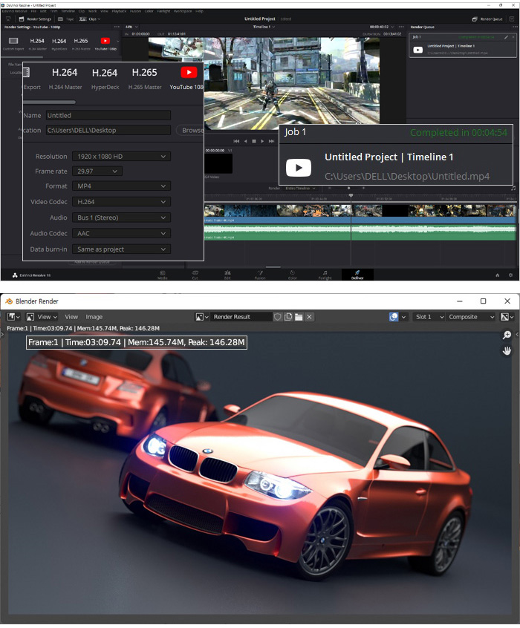
Task: Open the Format MP4 dropdown
Action: tap(122, 186)
